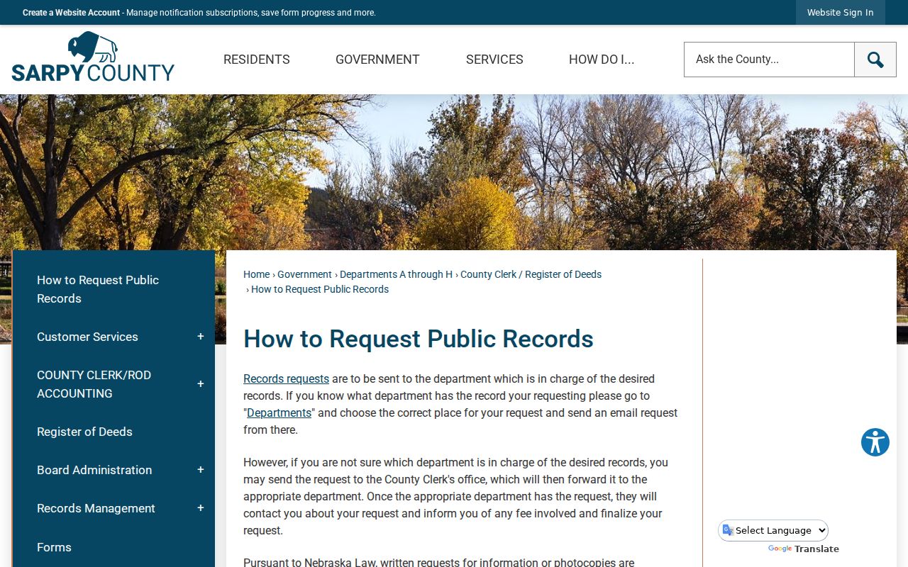Viewport: 908px width, 567px height.
Task: Open the Select Language dropdown
Action: (773, 530)
